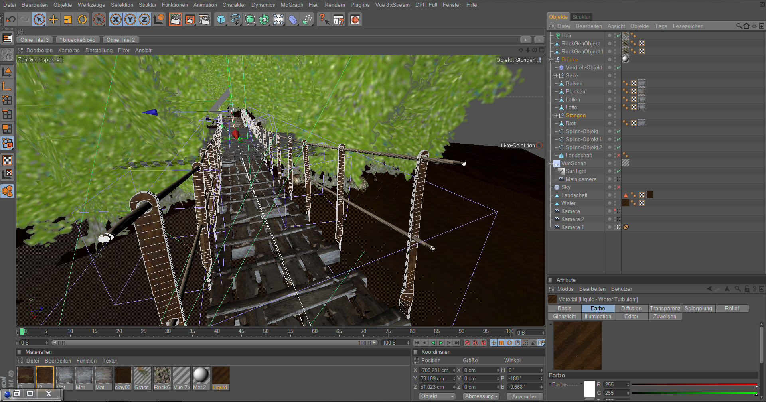The image size is (766, 402).
Task: Toggle the Sun light enable checkmark
Action: click(619, 171)
